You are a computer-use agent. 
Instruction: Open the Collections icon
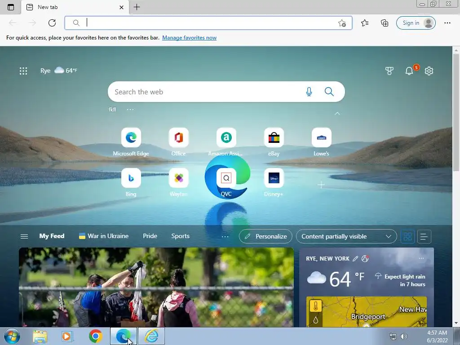[x=385, y=23]
